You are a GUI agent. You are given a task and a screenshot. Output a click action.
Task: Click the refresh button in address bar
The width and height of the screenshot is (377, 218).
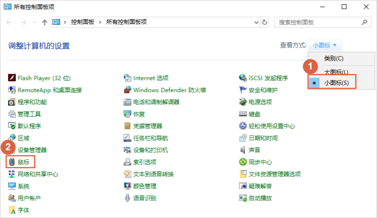click(265, 22)
